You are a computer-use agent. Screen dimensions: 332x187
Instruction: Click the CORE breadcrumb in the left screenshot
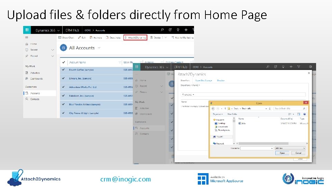pyautogui.click(x=87, y=30)
